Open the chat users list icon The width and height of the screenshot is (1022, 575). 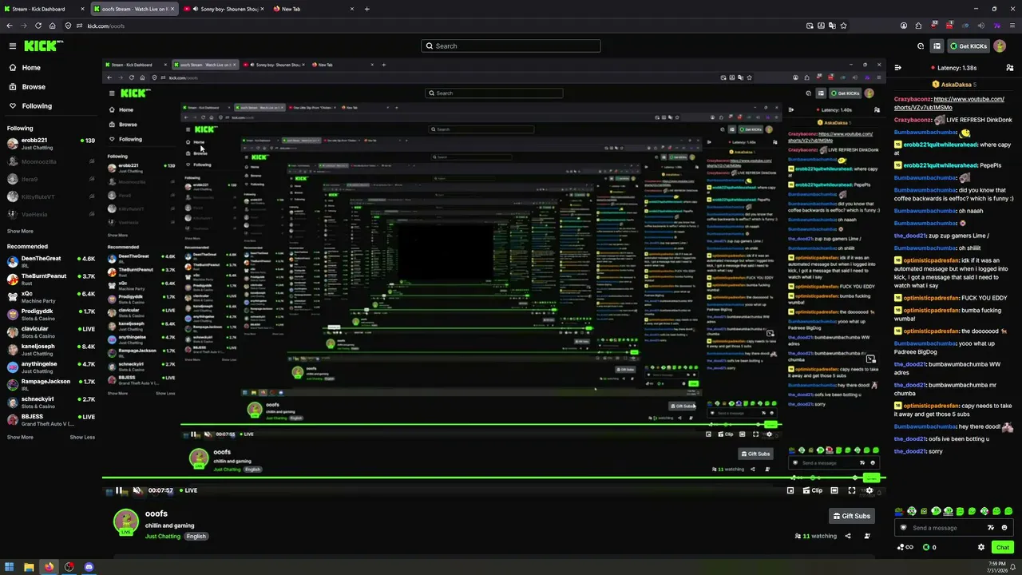pos(1009,68)
